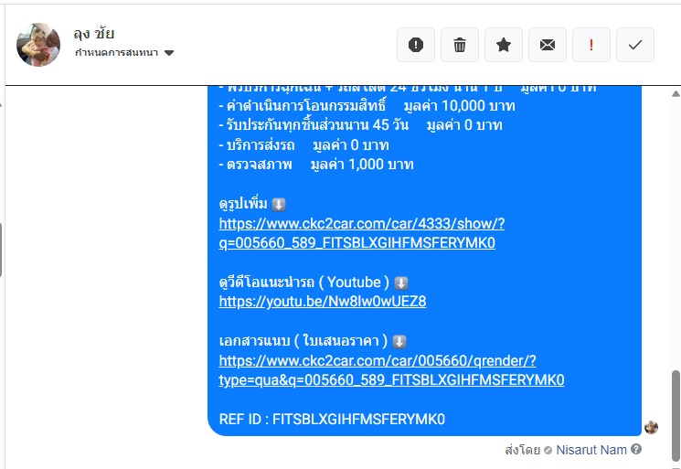Click left edge panel collapse handle
Image resolution: width=681 pixels, height=469 pixels.
click(1, 250)
